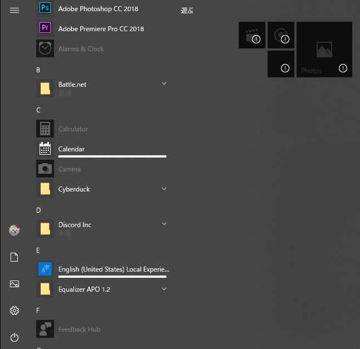Open the Power options button
360x349 pixels.
[x=14, y=337]
